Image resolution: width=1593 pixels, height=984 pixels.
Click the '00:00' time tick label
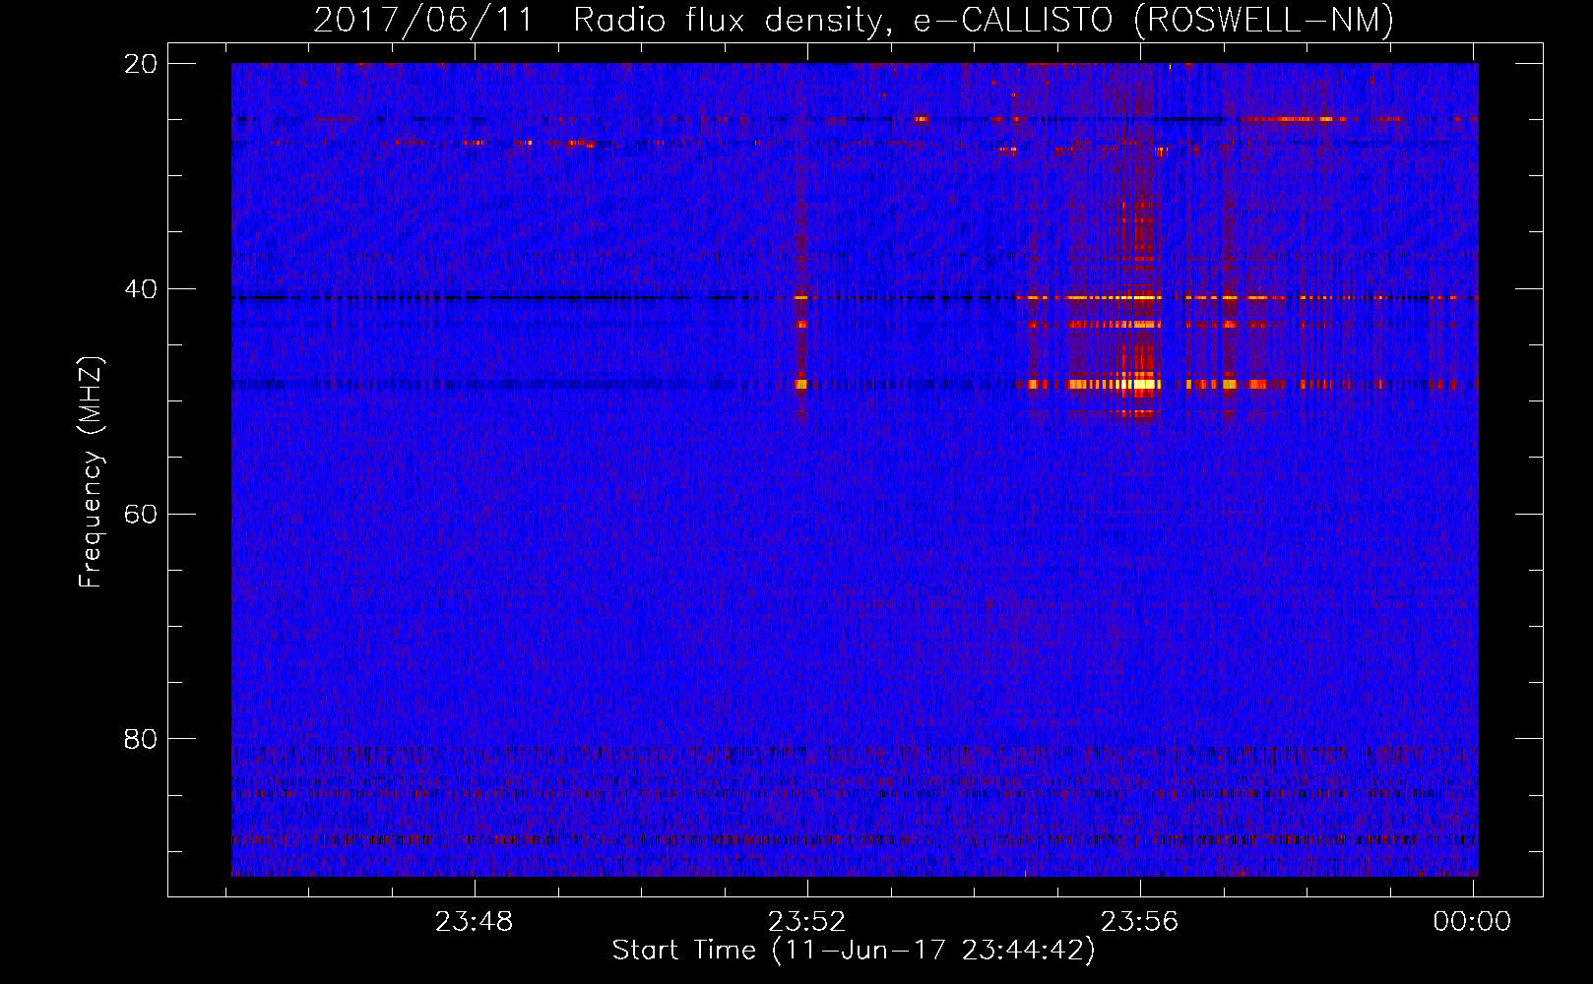click(x=1472, y=922)
